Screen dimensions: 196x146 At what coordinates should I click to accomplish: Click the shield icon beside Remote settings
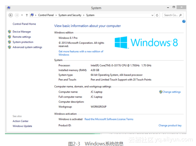10,37
